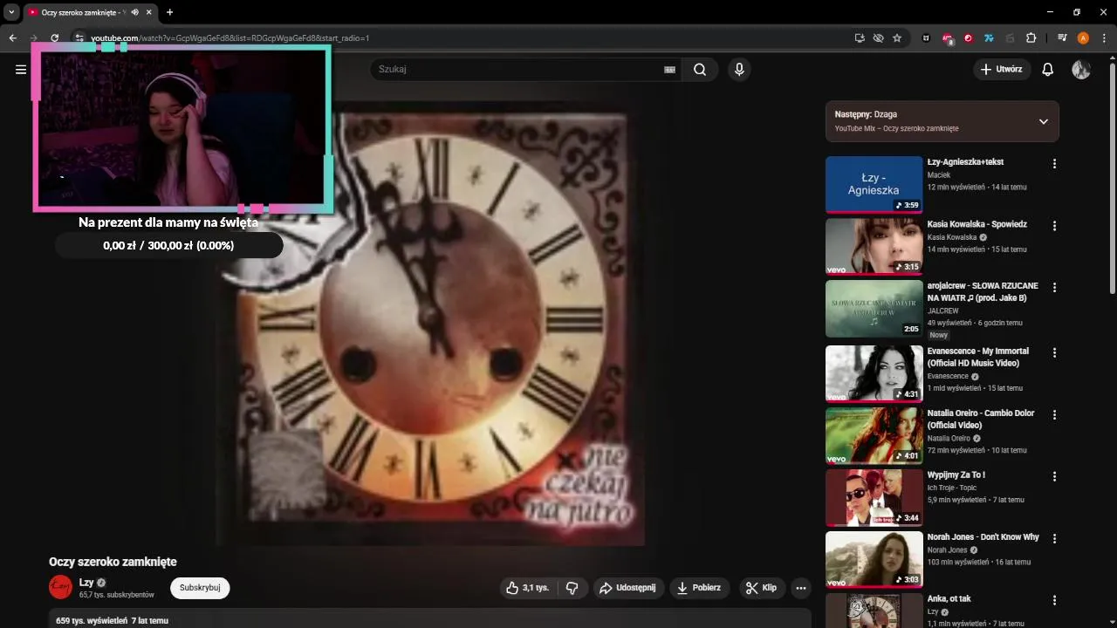Click the YouTube Mix – Oczy szeroko zamknięte text
Screen dimensions: 1117x628
click(896, 128)
